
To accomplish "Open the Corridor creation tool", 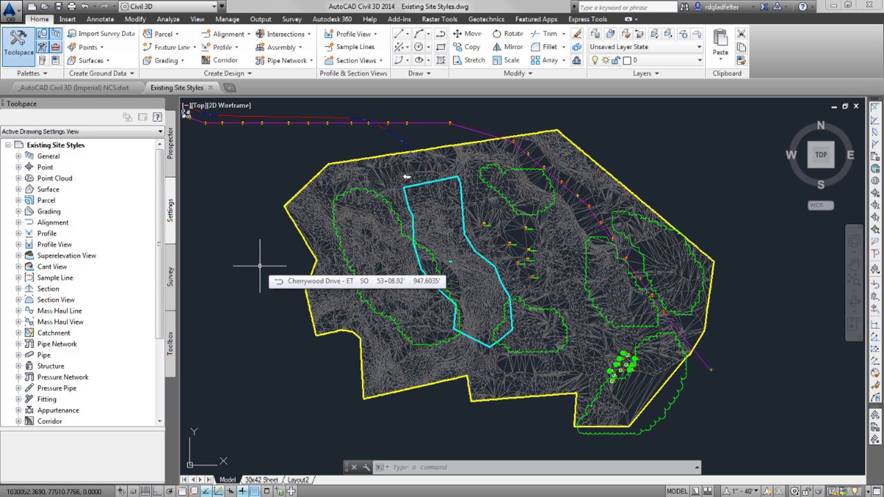I will pos(220,60).
